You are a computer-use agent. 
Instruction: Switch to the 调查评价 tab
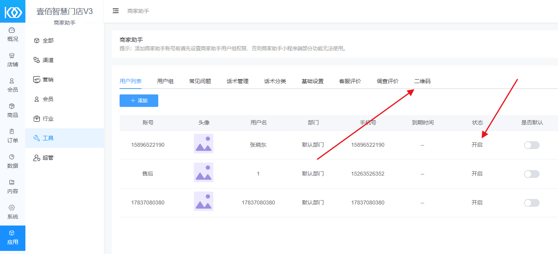(x=388, y=81)
